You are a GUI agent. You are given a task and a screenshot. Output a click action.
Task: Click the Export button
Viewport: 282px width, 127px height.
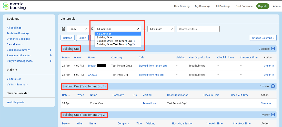82,38
